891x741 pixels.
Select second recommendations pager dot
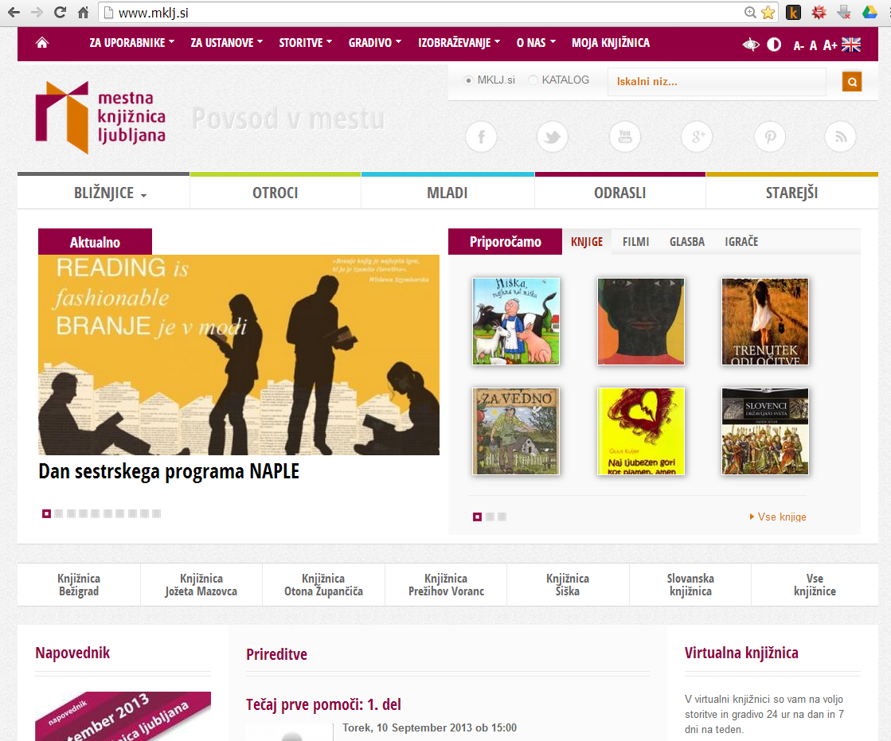coord(490,517)
